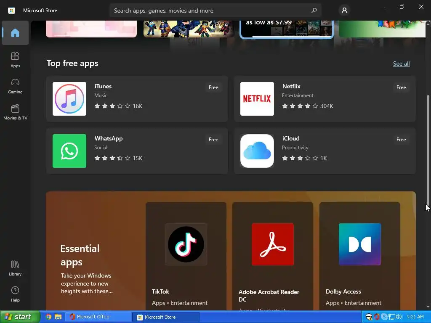Click the Free button for iCloud
431x323 pixels.
pyautogui.click(x=401, y=140)
